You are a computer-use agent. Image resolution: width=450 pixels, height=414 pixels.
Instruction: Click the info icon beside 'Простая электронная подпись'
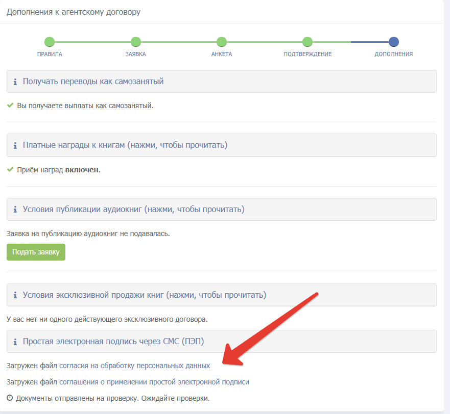(15, 342)
